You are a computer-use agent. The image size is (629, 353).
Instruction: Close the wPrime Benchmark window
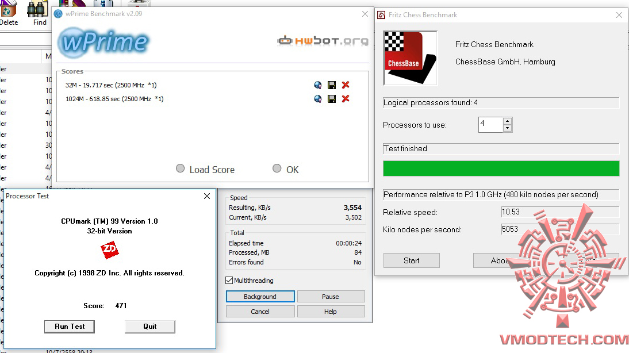tap(365, 14)
